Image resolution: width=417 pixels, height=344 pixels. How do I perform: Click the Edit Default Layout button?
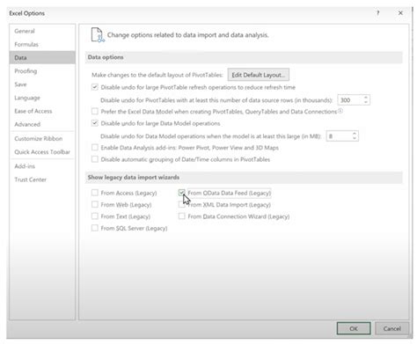(x=259, y=75)
